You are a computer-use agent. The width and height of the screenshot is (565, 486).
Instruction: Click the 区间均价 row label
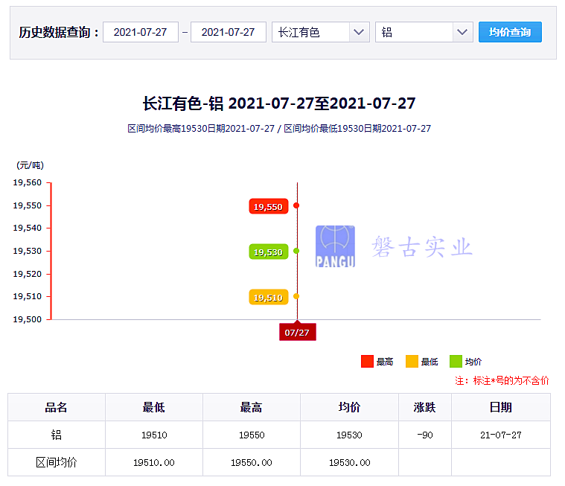[x=57, y=462]
